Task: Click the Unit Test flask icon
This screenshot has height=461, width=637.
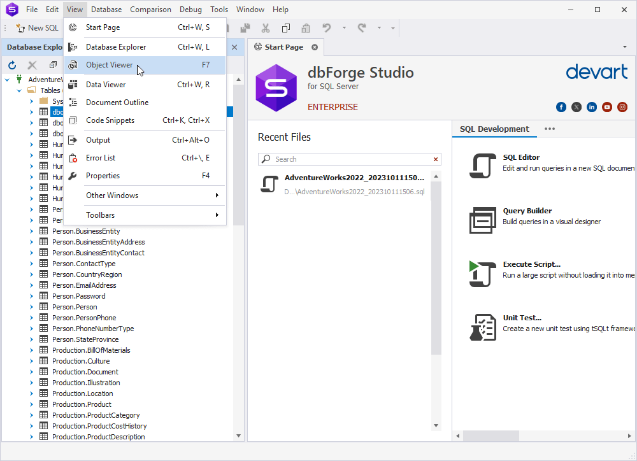Action: point(482,328)
